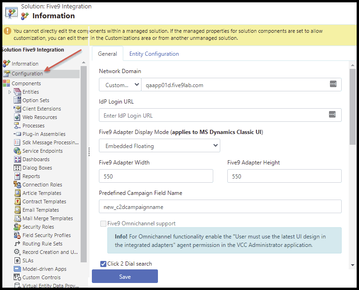Click the Contract Templates icon
The height and width of the screenshot is (290, 359).
(x=17, y=201)
